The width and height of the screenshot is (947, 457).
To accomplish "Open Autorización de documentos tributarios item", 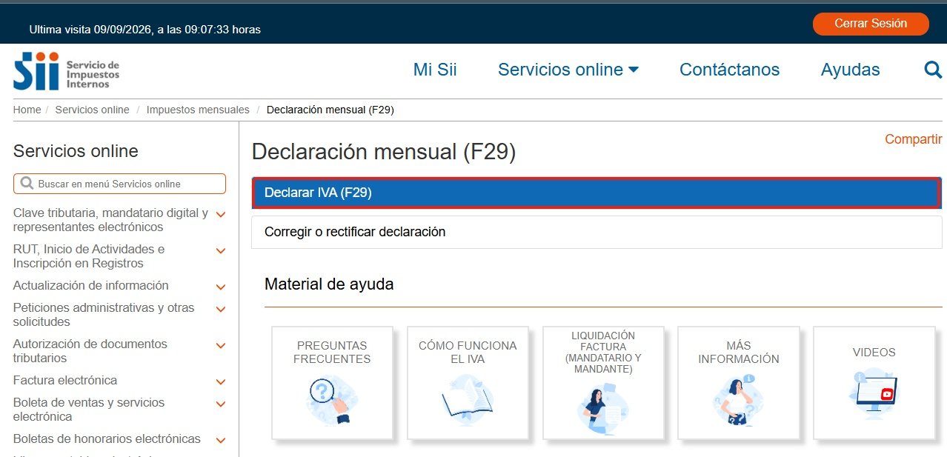I will click(x=90, y=351).
